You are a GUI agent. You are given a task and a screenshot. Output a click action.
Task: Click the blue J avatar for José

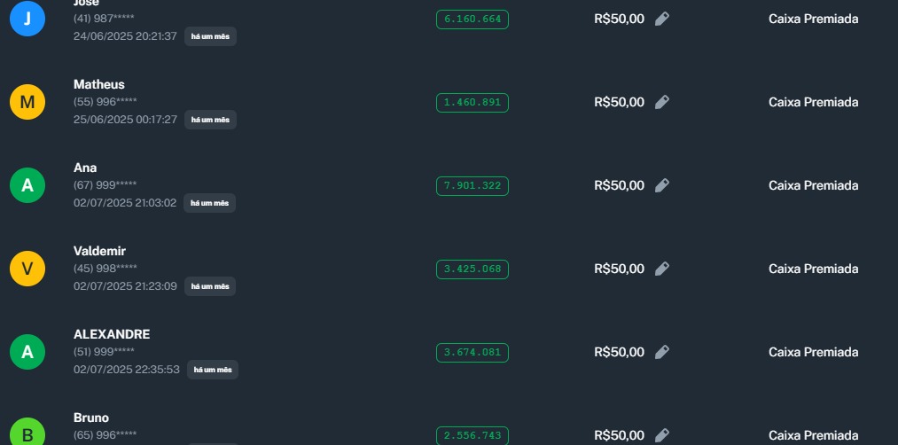click(27, 19)
